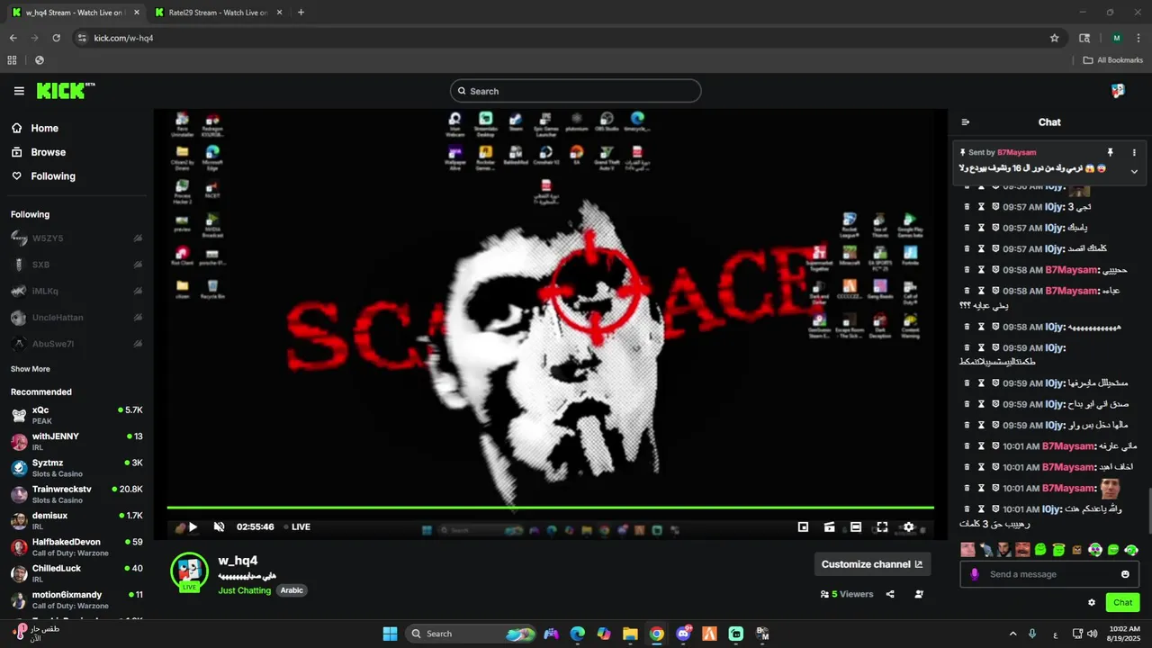Open recommended channel demisux
The image size is (1152, 648).
pyautogui.click(x=76, y=520)
